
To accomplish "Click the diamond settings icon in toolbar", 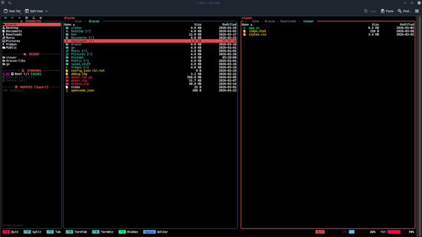I will 41,18.
